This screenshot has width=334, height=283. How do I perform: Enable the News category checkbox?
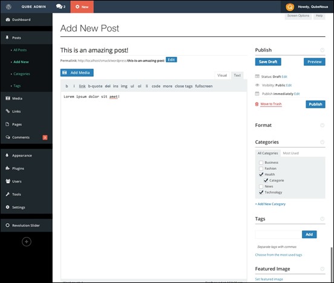261,186
